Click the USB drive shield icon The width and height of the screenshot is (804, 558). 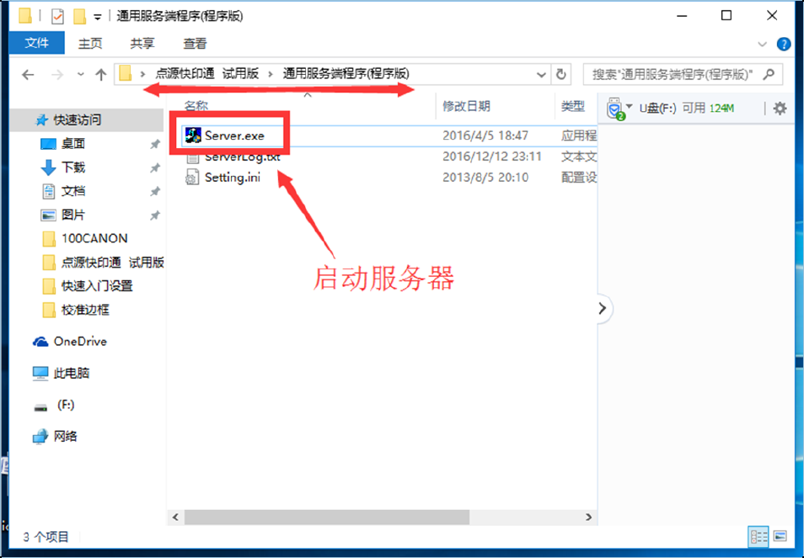(x=614, y=109)
